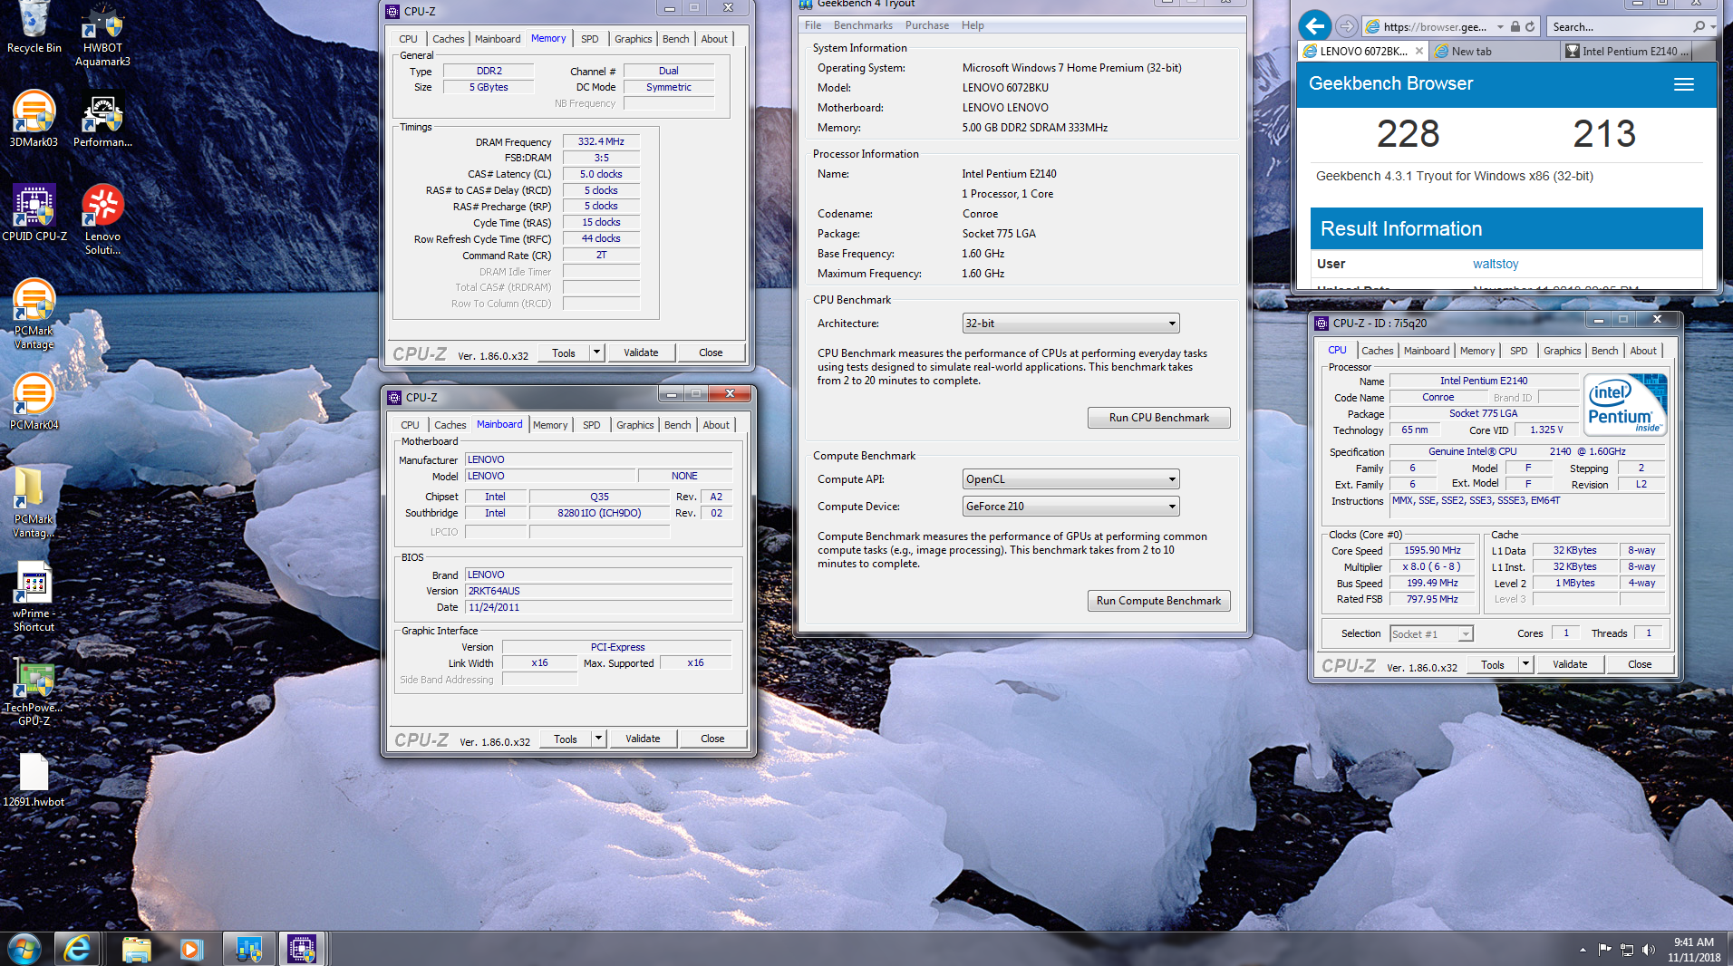The width and height of the screenshot is (1733, 966).
Task: Click the browser back arrow button
Action: pos(1315,26)
